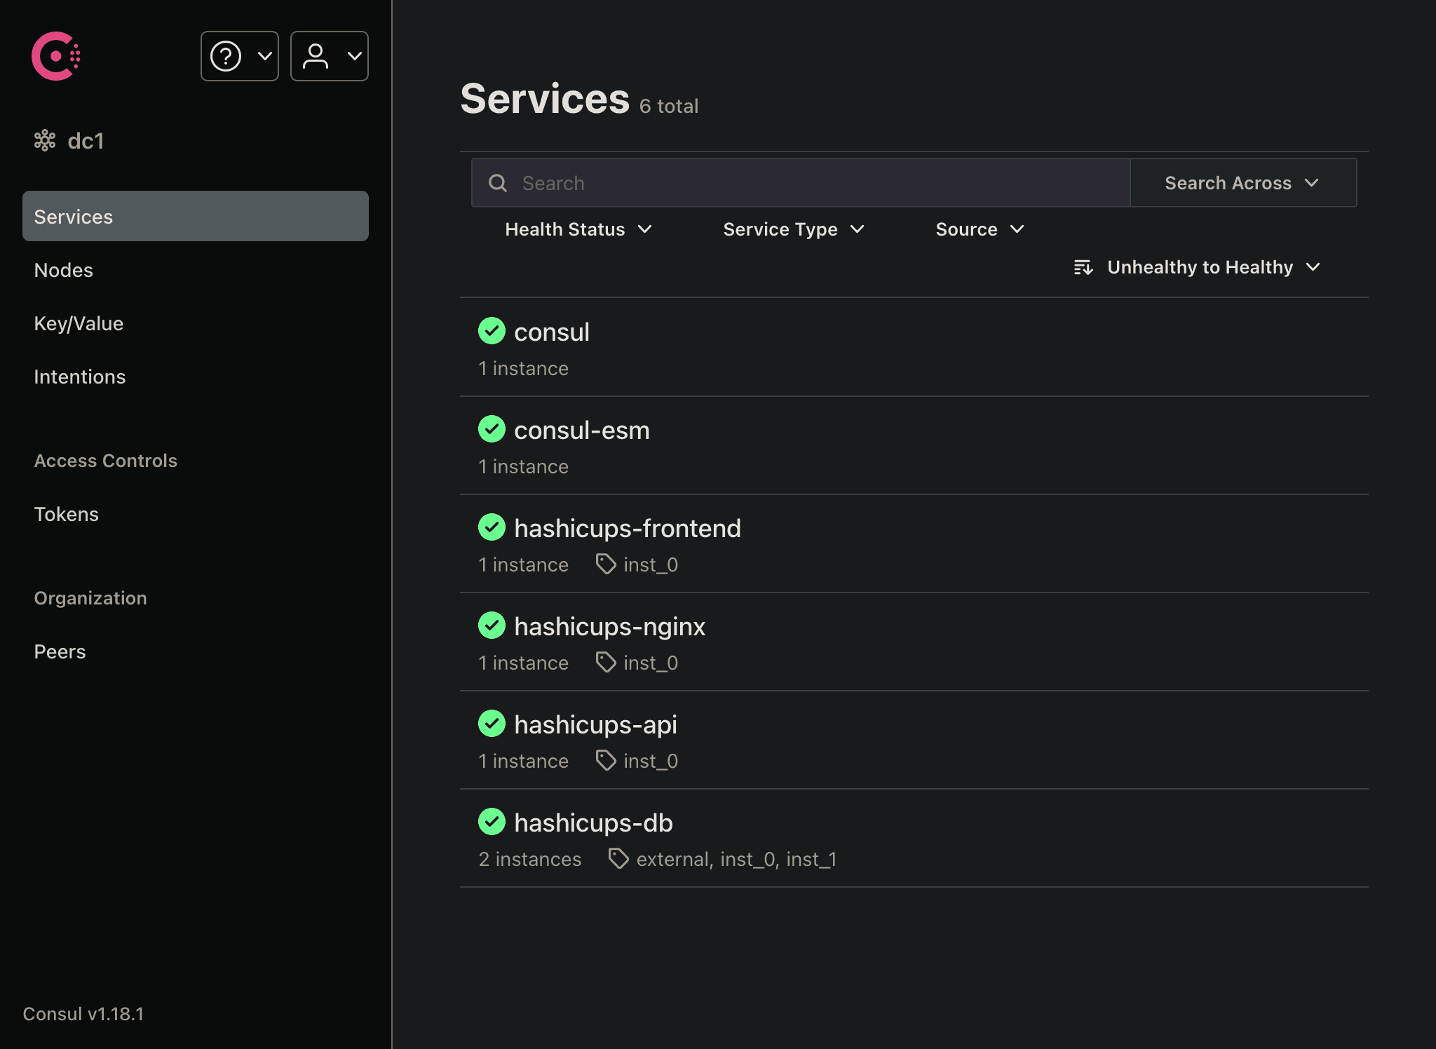The width and height of the screenshot is (1436, 1049).
Task: Click the Access Controls section heading
Action: [106, 461]
